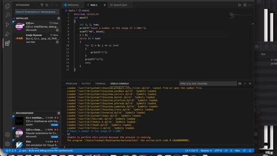
Task: Click the for loop line in the editor
Action: pos(102,45)
